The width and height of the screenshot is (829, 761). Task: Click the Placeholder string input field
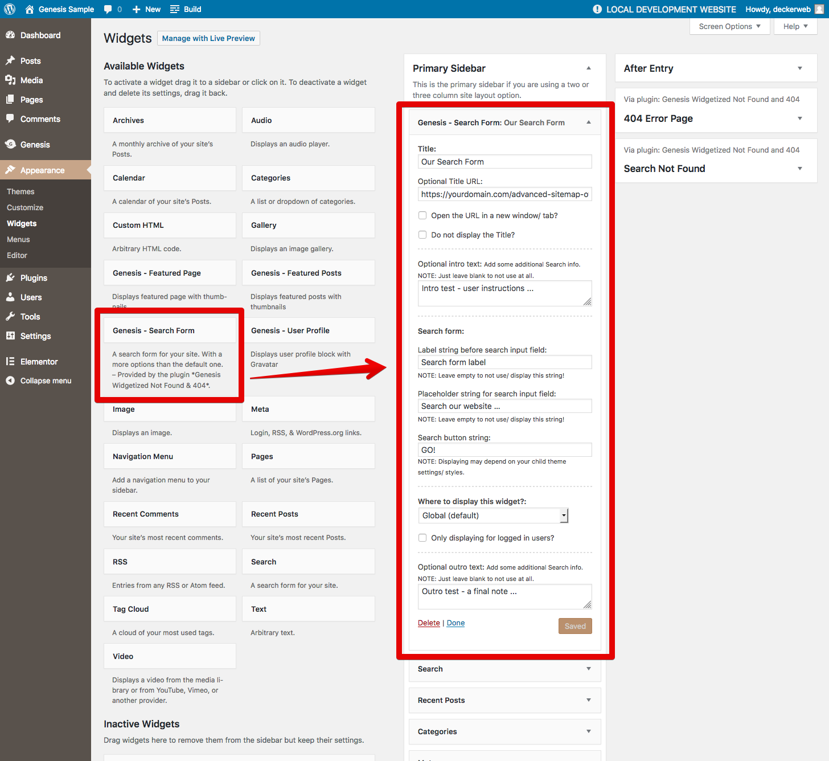point(505,406)
